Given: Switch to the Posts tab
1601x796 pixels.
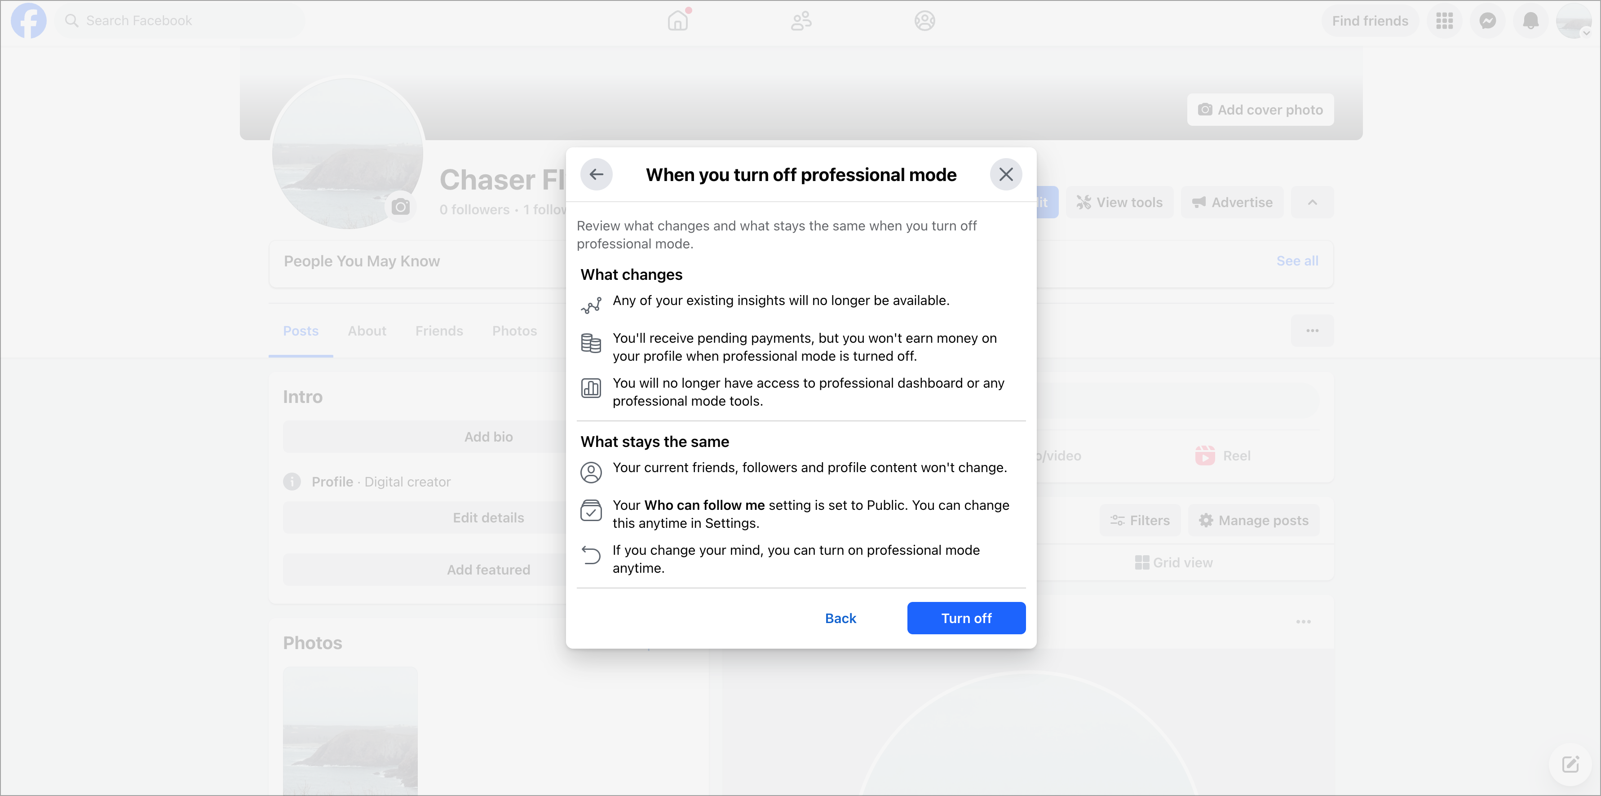Looking at the screenshot, I should pos(301,331).
